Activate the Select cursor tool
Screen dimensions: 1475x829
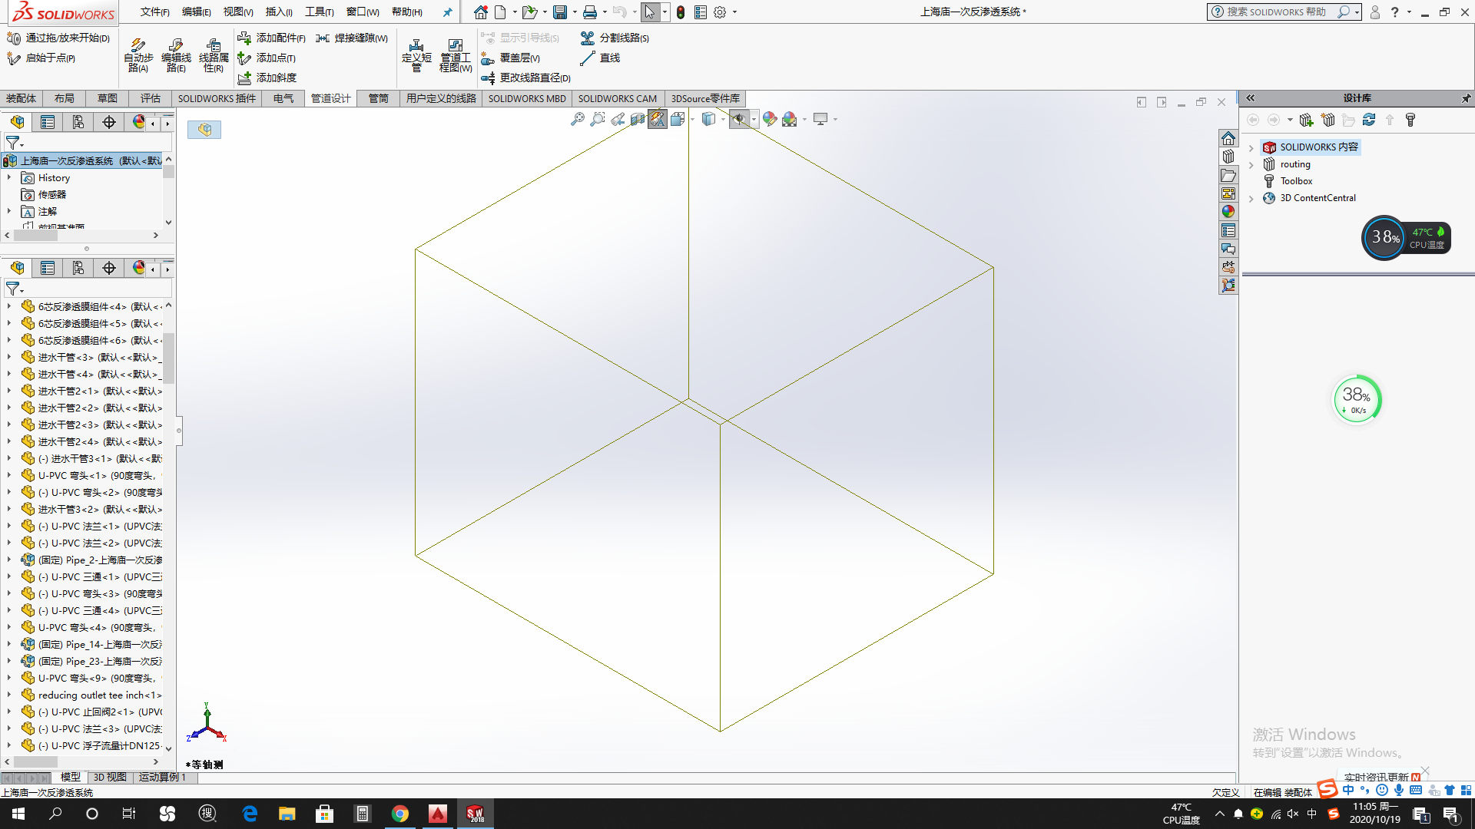[x=650, y=12]
